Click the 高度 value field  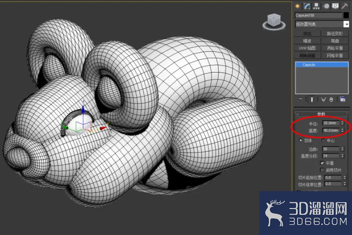[x=331, y=130]
